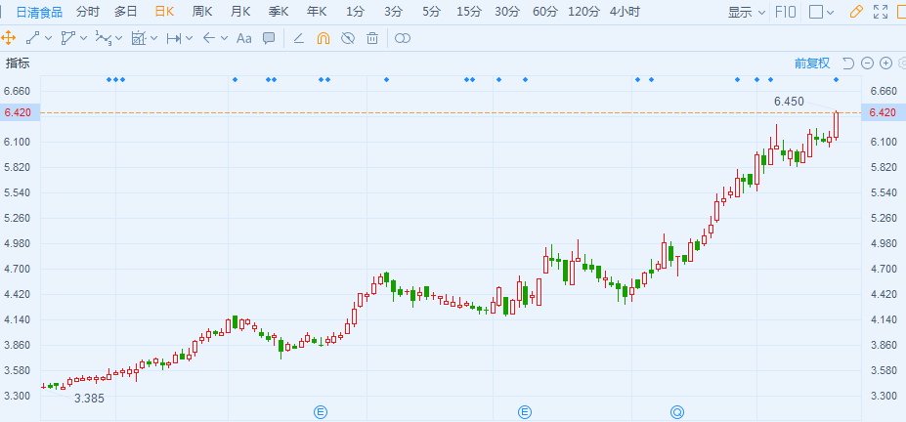Select the 日K daily chart tab
The height and width of the screenshot is (422, 906).
(164, 12)
